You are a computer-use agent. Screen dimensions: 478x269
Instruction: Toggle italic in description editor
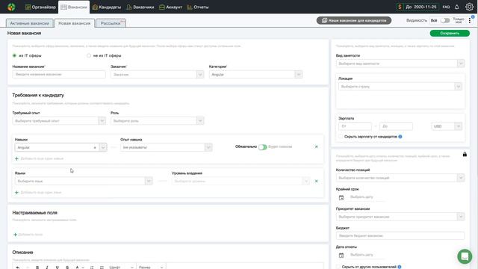[x=47, y=268]
